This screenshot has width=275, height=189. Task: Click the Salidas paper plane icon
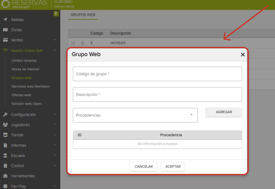coord(5,20)
